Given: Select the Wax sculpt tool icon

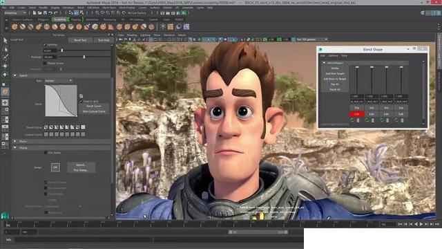Looking at the screenshot, I should pyautogui.click(x=95, y=27).
